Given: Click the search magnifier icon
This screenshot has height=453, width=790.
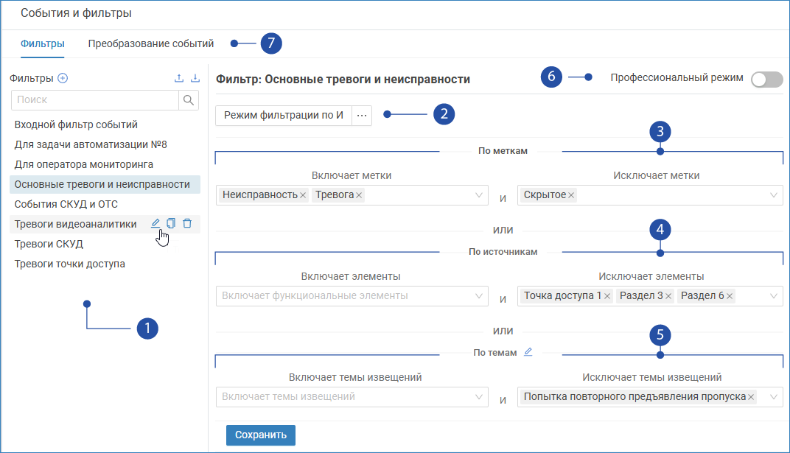Looking at the screenshot, I should 189,100.
